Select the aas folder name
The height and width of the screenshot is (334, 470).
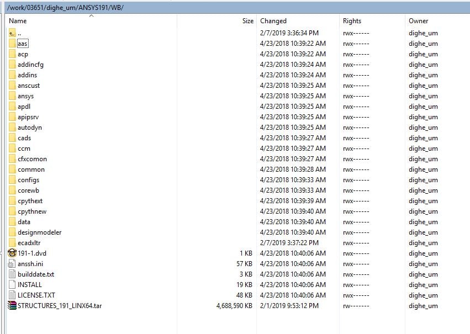23,44
